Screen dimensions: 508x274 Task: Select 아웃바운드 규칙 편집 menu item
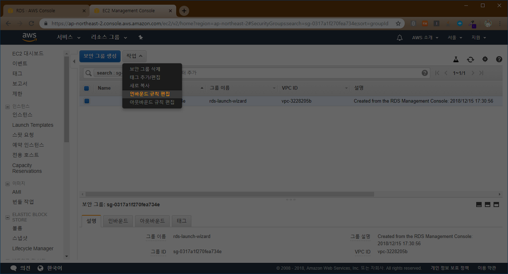[x=152, y=102]
